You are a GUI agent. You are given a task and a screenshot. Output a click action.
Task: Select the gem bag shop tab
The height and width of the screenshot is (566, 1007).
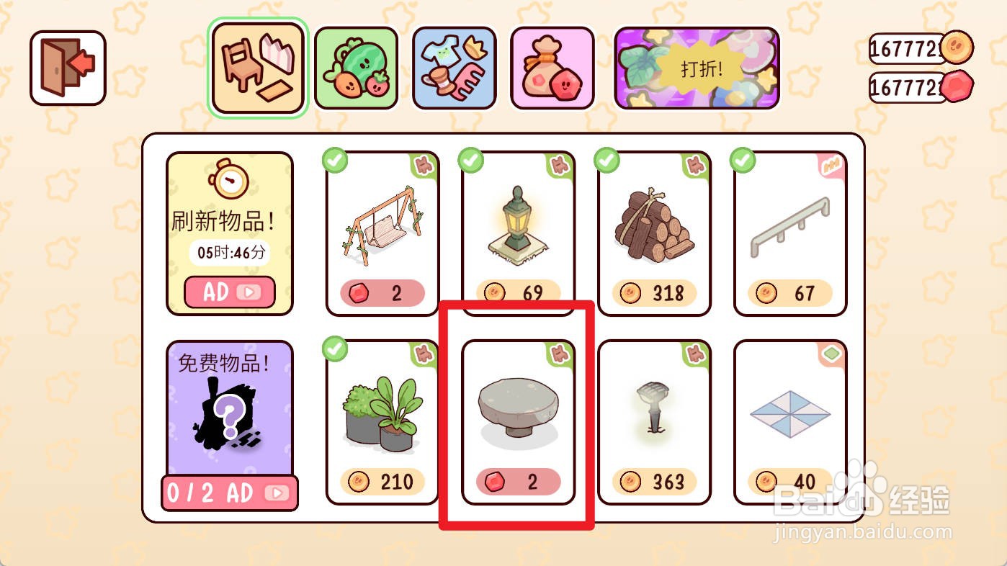(552, 68)
